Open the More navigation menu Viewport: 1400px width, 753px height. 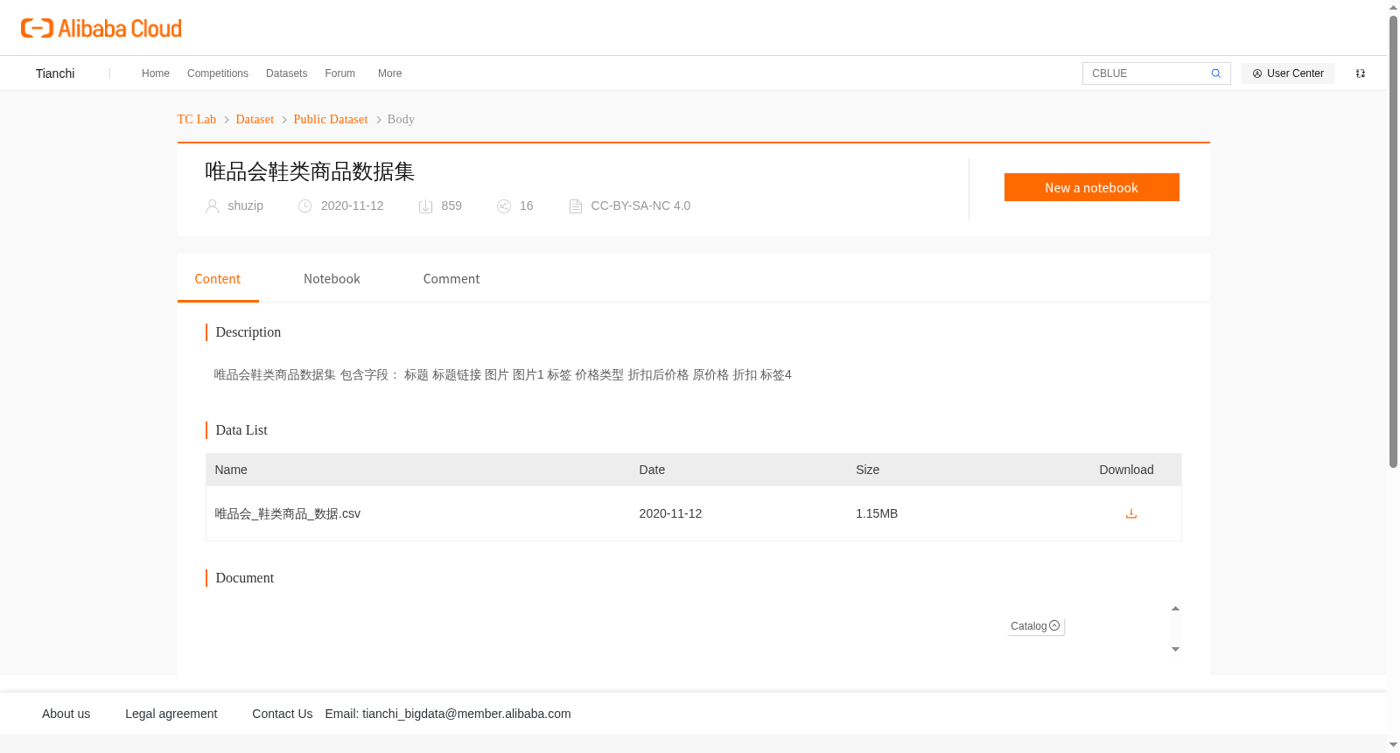390,73
